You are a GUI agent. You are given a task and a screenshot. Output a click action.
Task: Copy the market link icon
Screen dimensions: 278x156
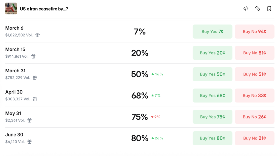coord(257,8)
